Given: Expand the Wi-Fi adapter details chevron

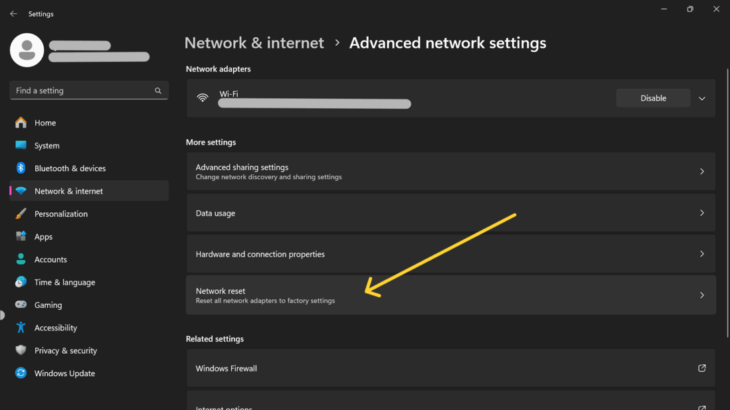Looking at the screenshot, I should [x=702, y=98].
